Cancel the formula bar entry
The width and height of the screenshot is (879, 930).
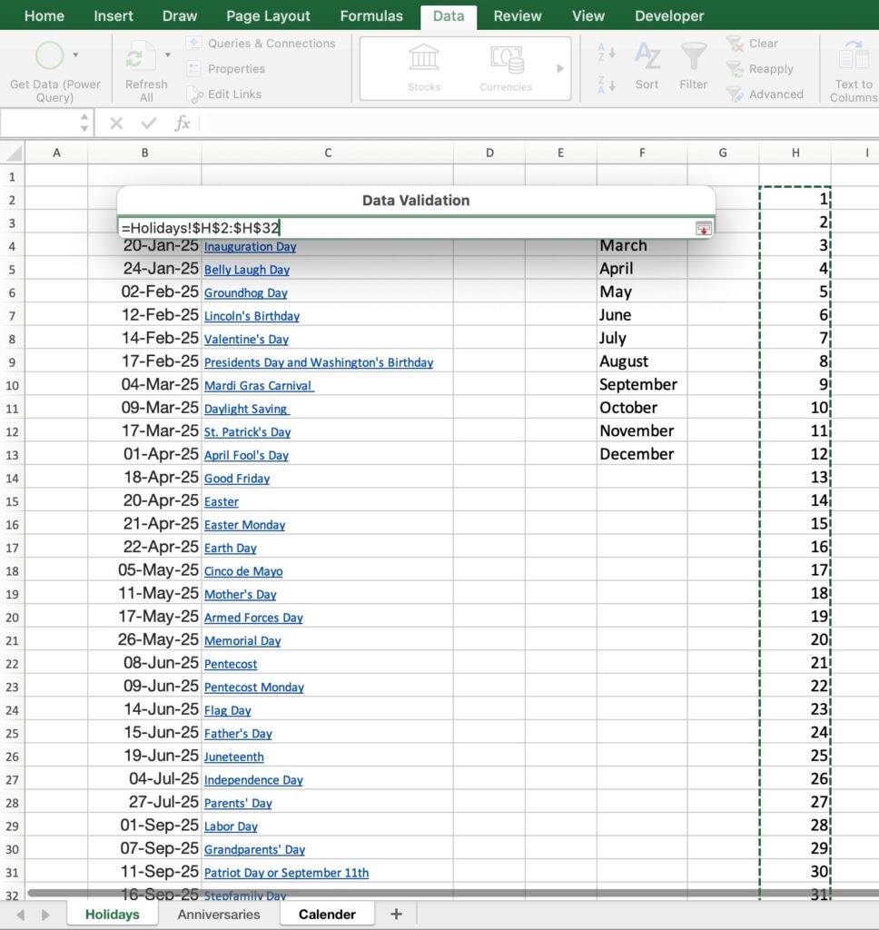(x=116, y=124)
